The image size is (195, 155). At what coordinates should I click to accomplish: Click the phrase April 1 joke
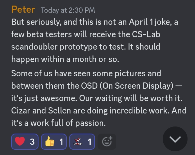(x=151, y=22)
